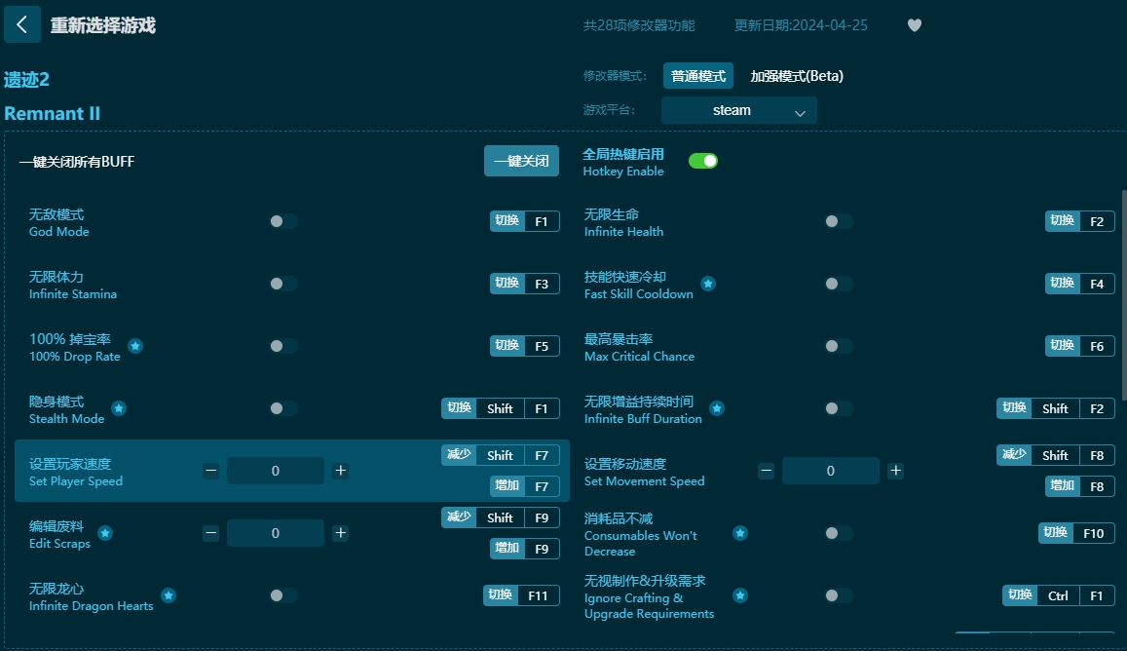
Task: Increase Edit Scraps value with the plus button
Action: [x=341, y=533]
